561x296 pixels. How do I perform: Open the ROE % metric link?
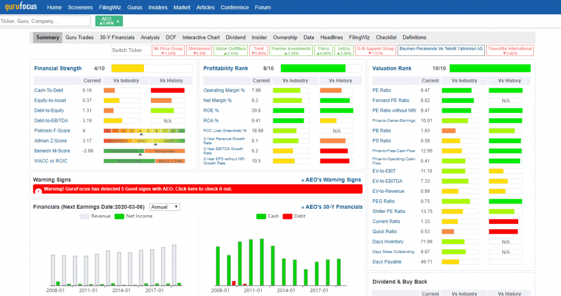tap(211, 110)
